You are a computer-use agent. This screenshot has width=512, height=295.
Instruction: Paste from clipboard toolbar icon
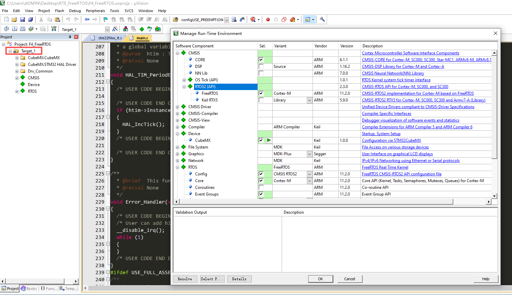tap(57, 19)
